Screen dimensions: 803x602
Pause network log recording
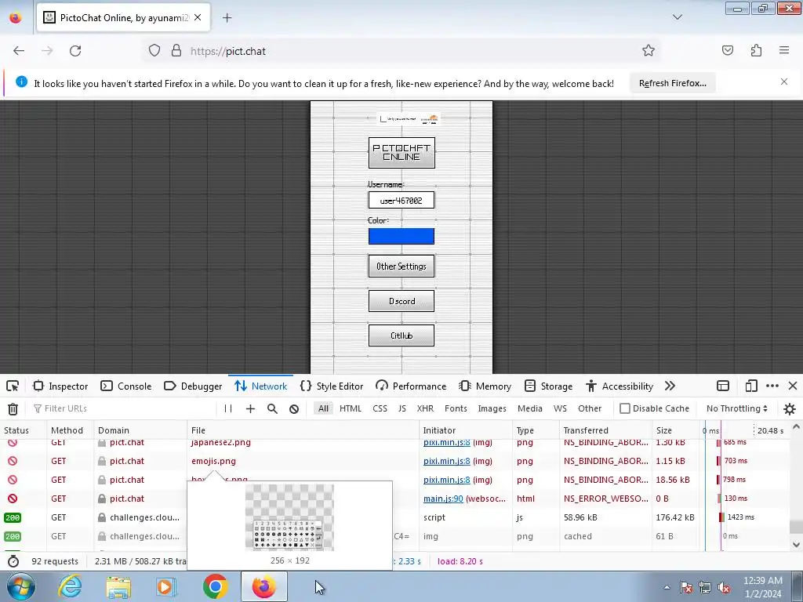(228, 408)
